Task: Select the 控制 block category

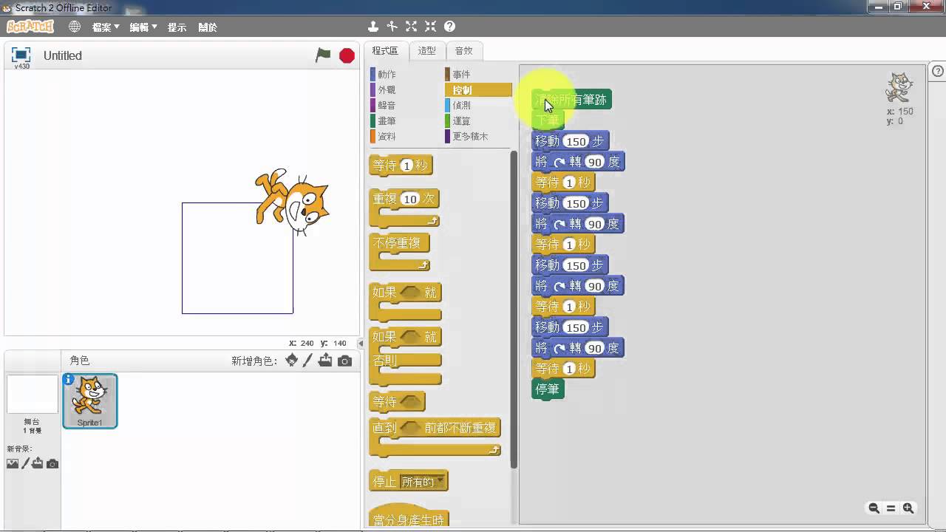Action: (478, 90)
